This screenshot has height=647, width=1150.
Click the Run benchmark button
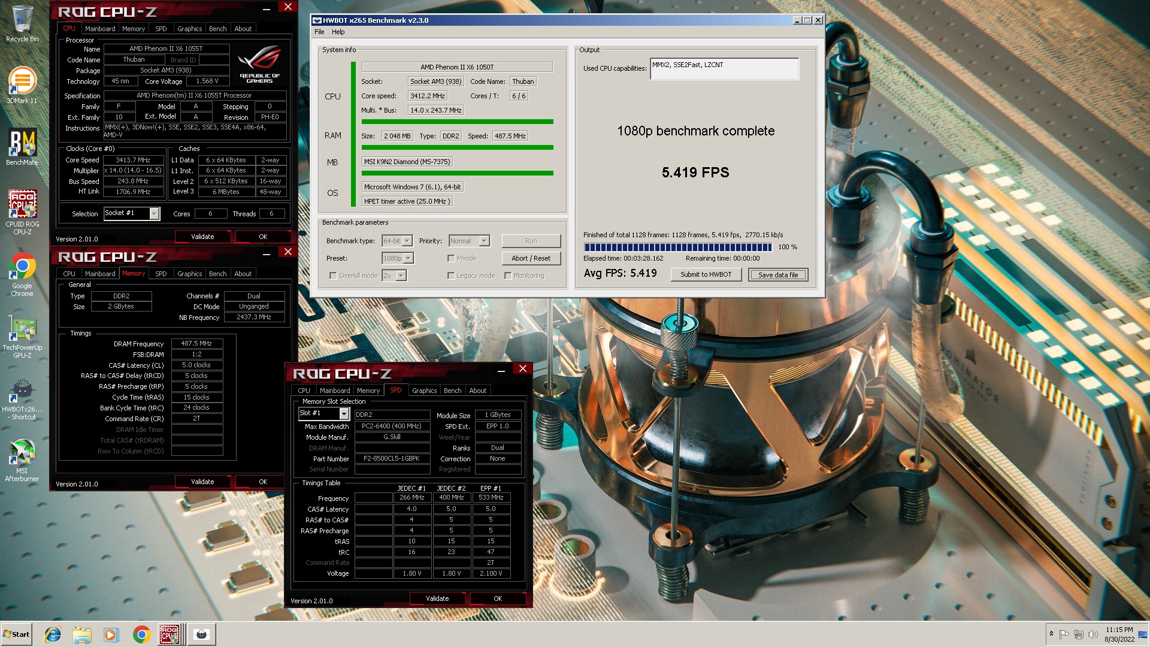[531, 241]
